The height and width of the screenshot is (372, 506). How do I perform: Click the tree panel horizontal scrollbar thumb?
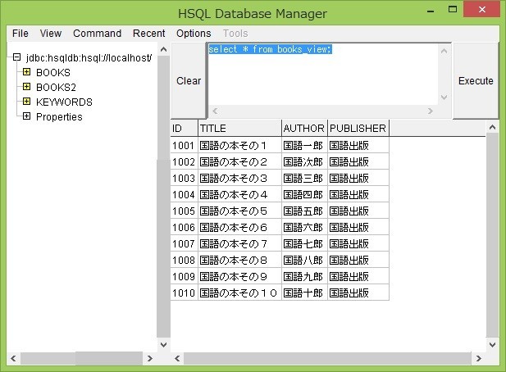coord(109,358)
